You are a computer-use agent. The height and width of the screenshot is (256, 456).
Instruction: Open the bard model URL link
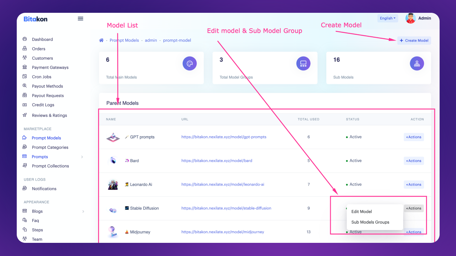pyautogui.click(x=217, y=161)
